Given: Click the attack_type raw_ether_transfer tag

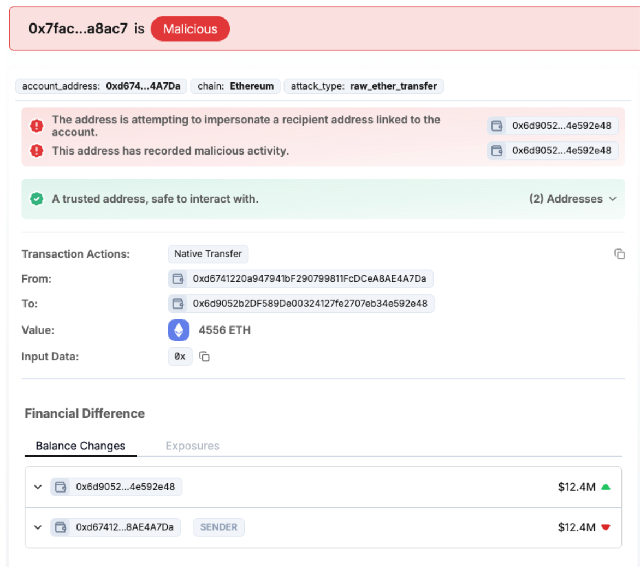Looking at the screenshot, I should click(364, 86).
